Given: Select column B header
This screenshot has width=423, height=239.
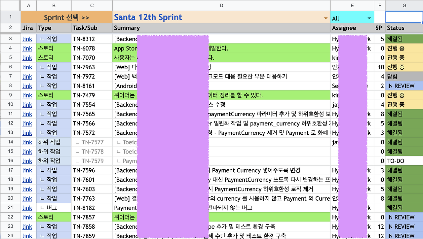Looking at the screenshot, I should tap(54, 5).
